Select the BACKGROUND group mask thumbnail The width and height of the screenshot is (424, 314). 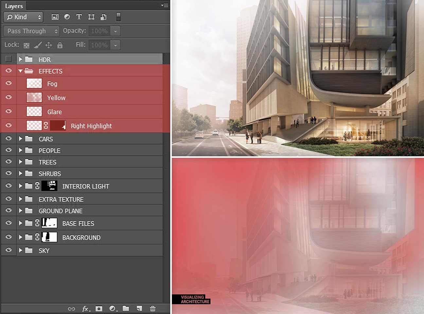[x=49, y=237]
